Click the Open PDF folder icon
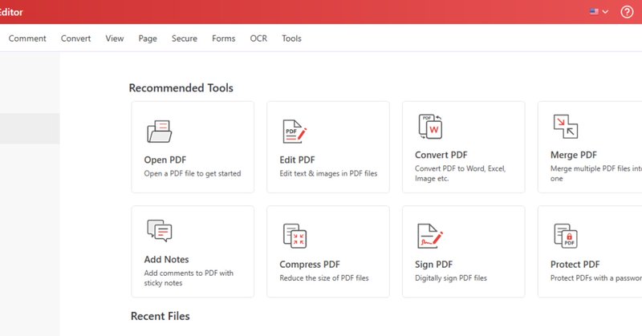Viewport: 642px width, 336px height. [x=159, y=131]
